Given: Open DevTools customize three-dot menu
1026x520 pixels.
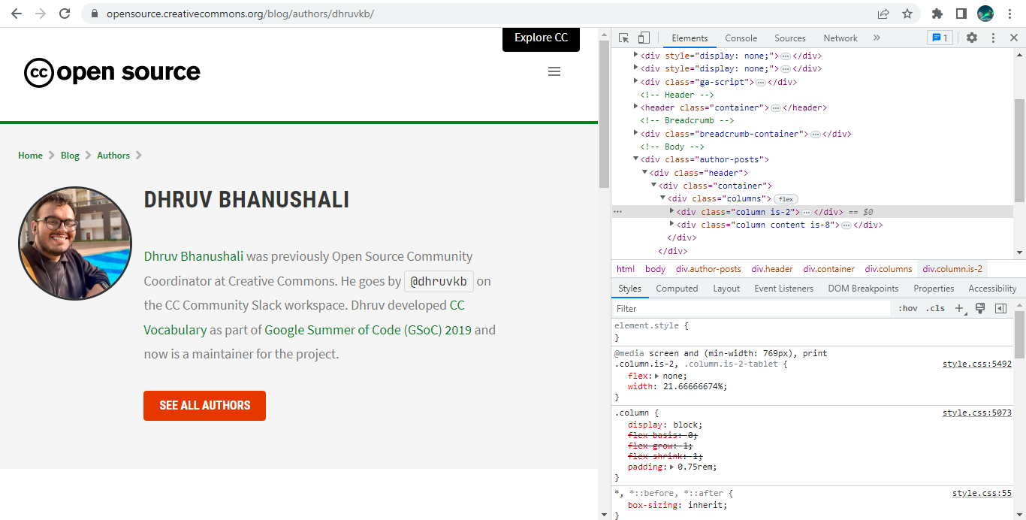Looking at the screenshot, I should [993, 38].
